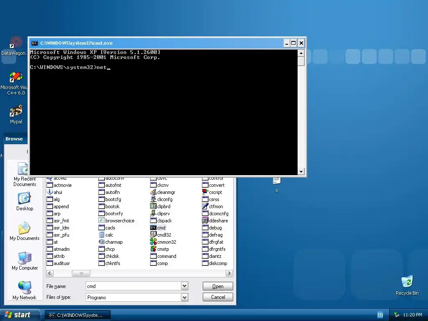428x321 pixels.
Task: Open the Windows start menu
Action: point(20,315)
